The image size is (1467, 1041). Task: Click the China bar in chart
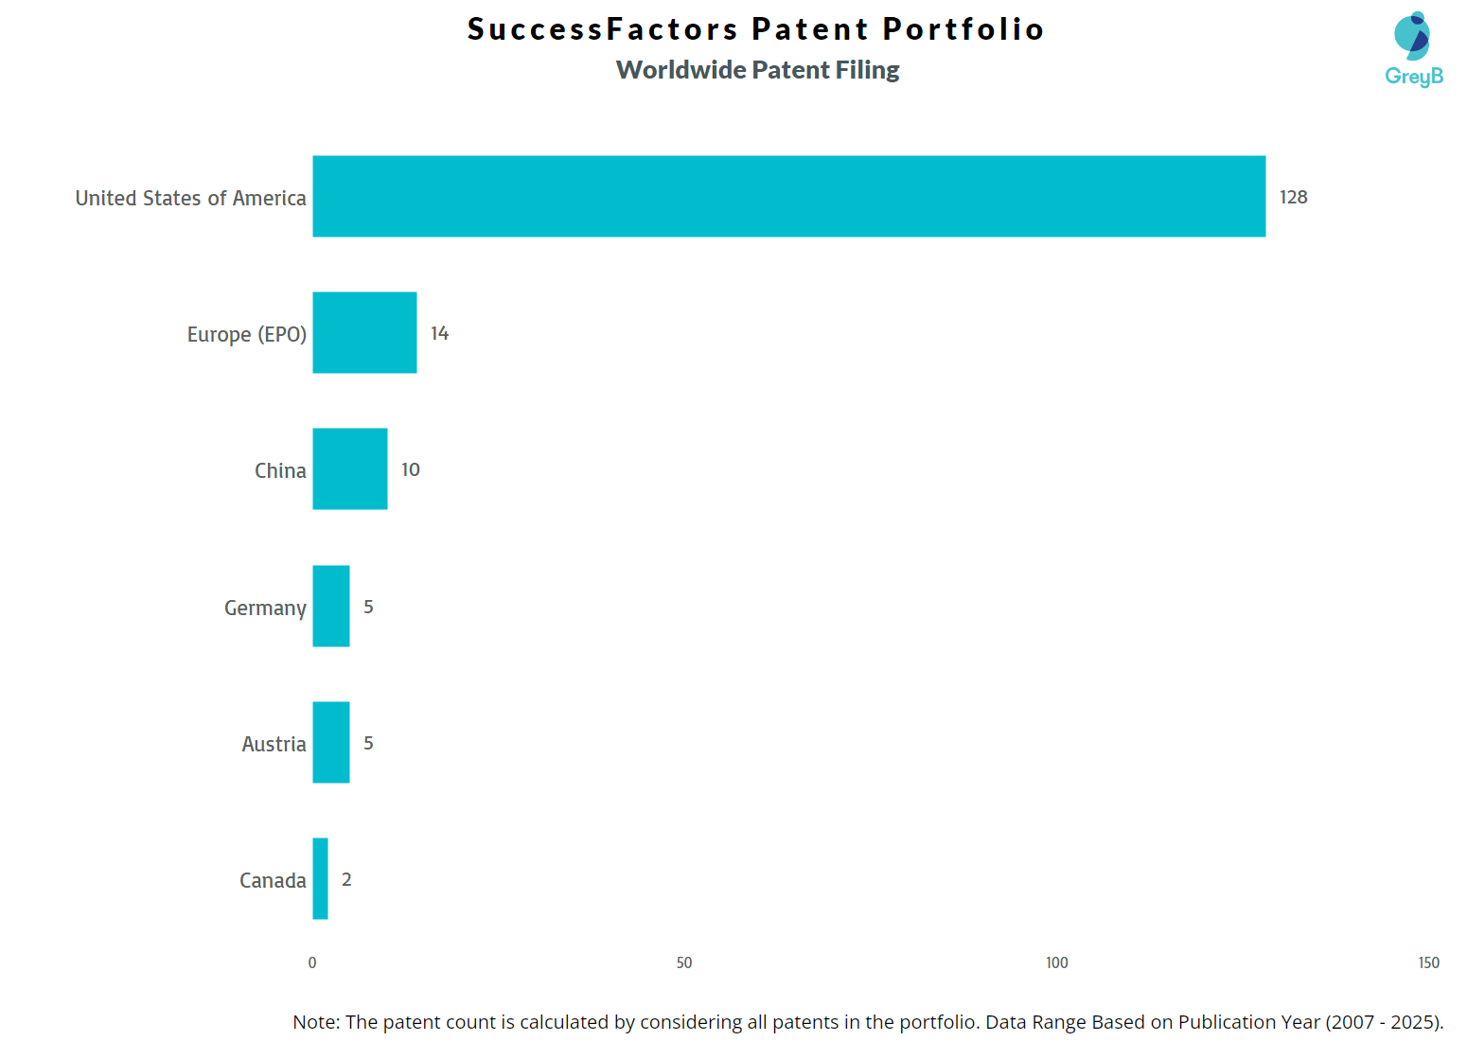(x=349, y=469)
